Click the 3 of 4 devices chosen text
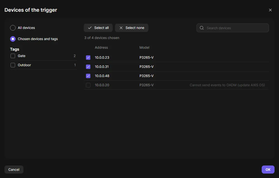This screenshot has width=279, height=178. [x=102, y=38]
